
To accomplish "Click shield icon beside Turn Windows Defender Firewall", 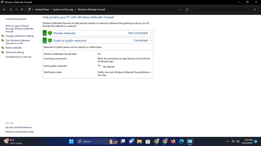I will tap(3, 40).
